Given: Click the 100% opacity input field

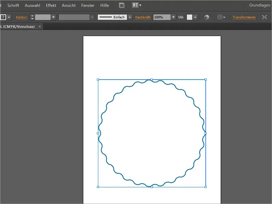Looking at the screenshot, I should [x=162, y=17].
